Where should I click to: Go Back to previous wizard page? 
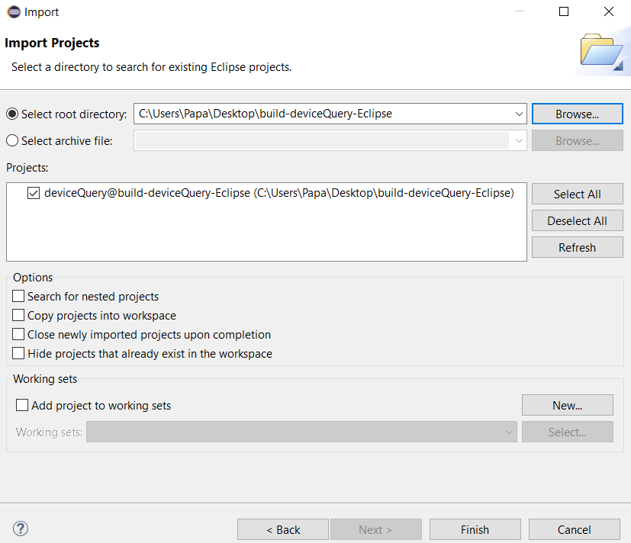pos(282,529)
